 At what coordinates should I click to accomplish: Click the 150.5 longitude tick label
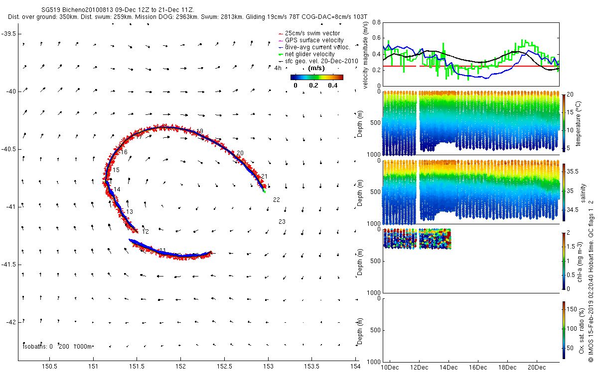(x=50, y=367)
